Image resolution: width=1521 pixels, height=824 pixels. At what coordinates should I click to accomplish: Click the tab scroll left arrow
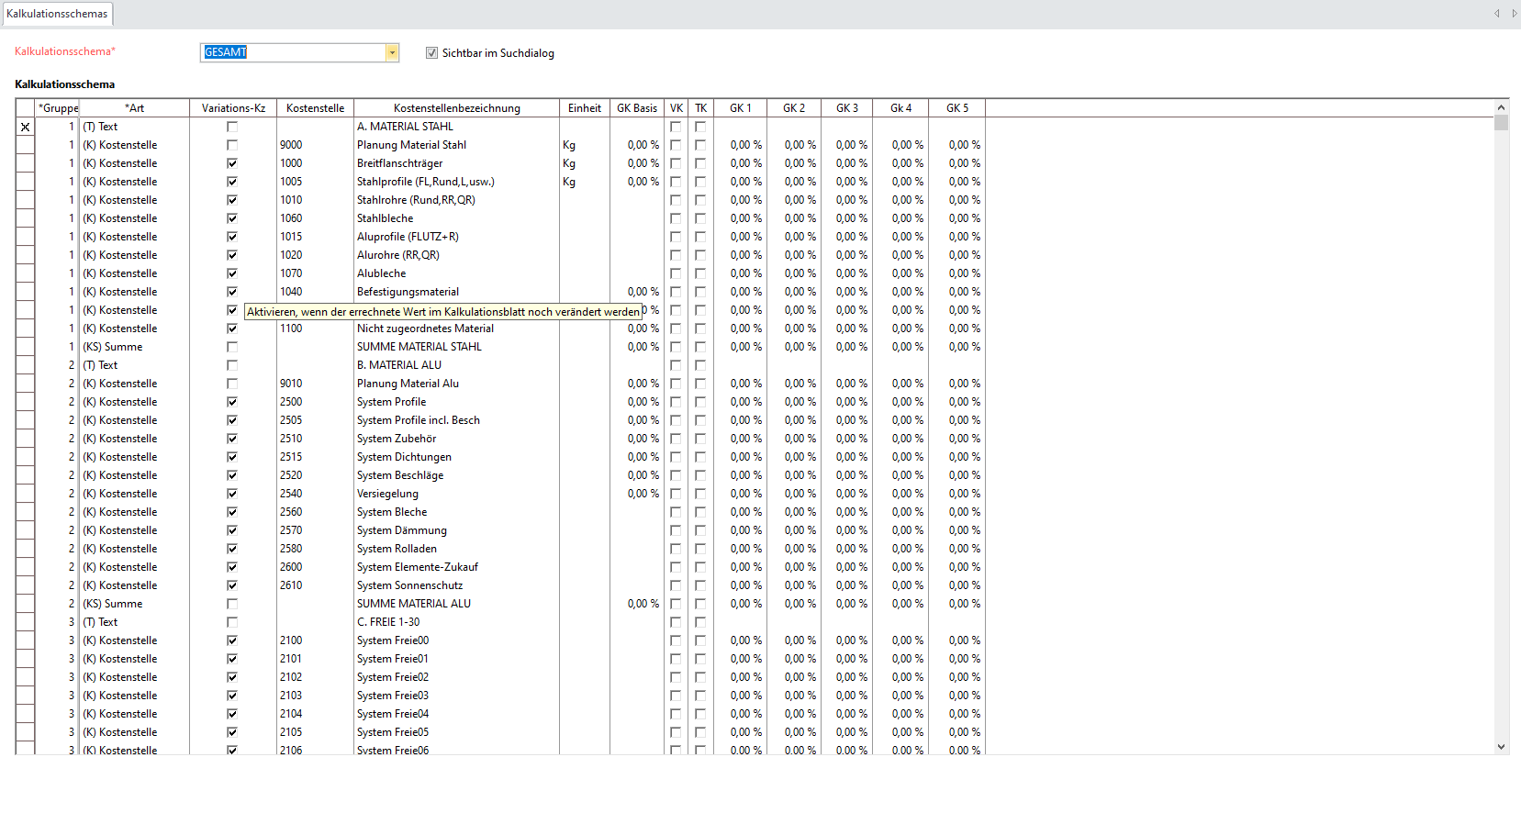pyautogui.click(x=1496, y=14)
